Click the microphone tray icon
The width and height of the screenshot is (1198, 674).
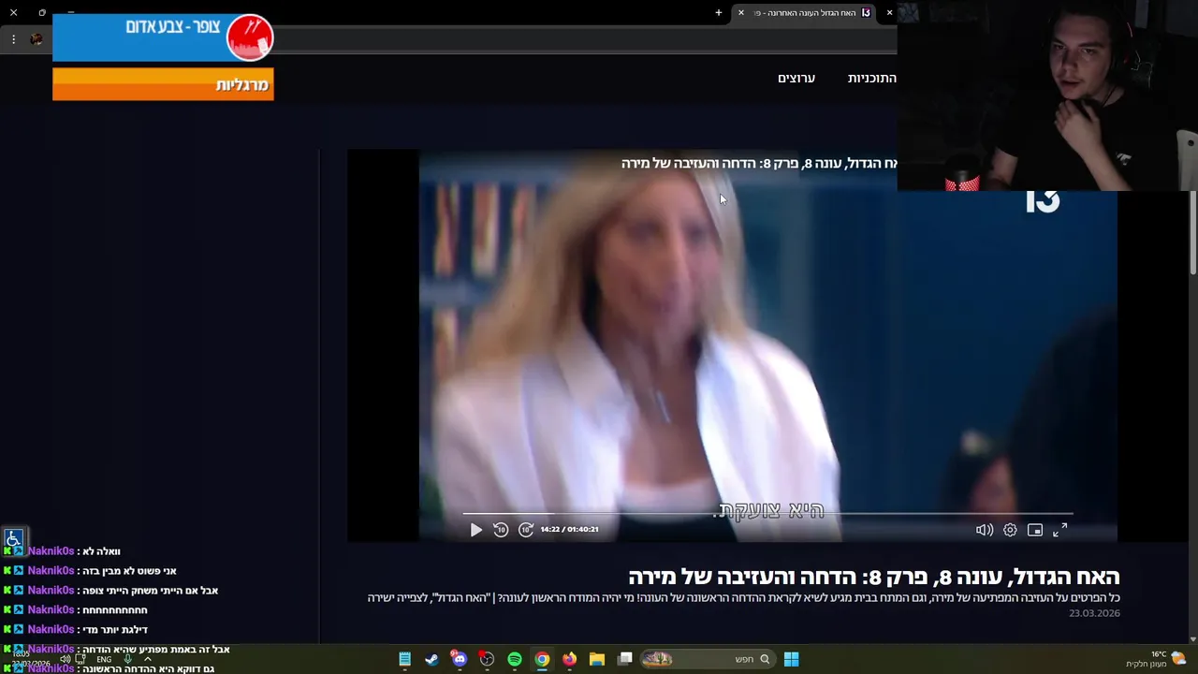point(127,659)
